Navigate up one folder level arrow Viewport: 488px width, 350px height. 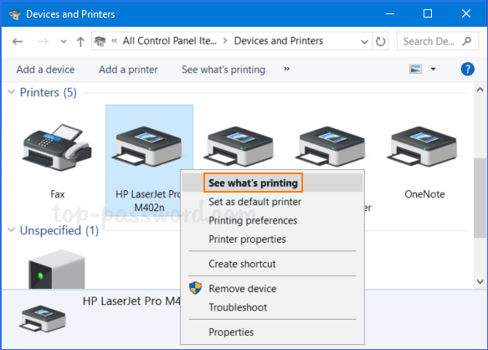80,41
